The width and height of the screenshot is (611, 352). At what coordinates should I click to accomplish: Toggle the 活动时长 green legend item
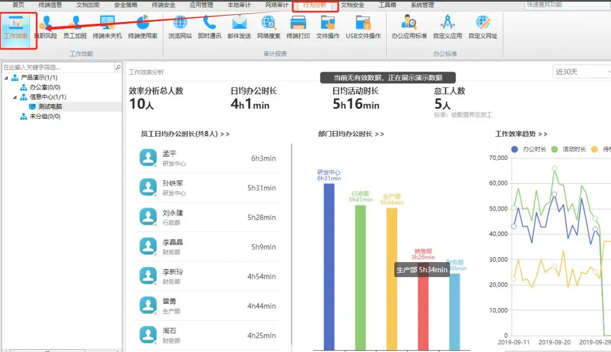[570, 149]
